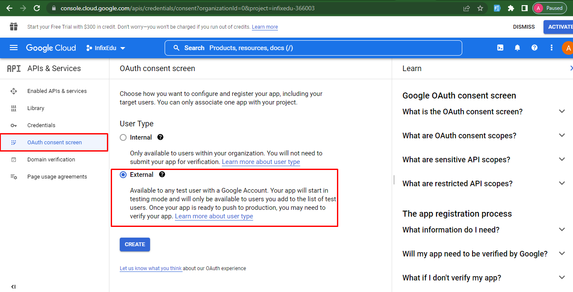Open the Learn more link in trial banner
This screenshot has height=292, width=573.
click(x=265, y=27)
